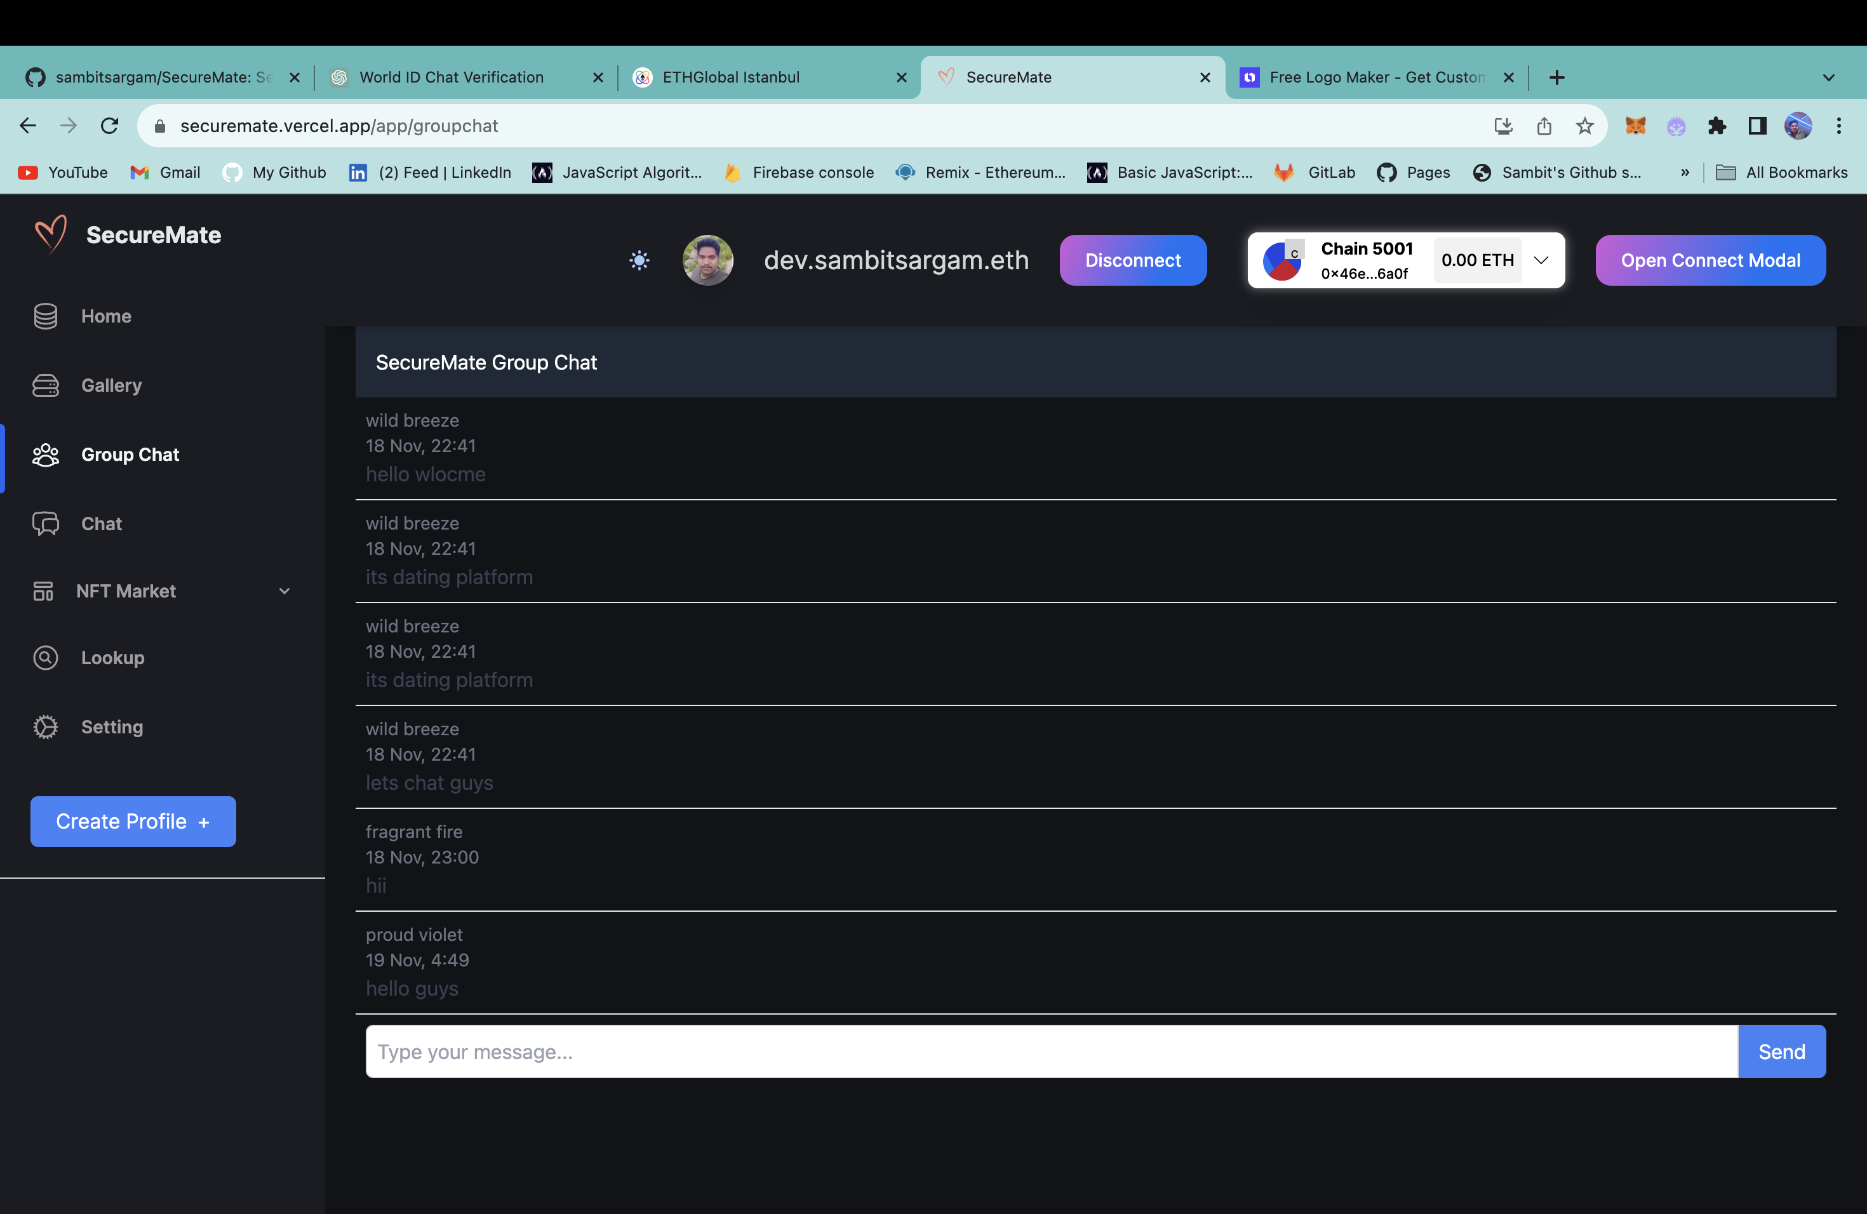Open the Gallery page in sidebar
The width and height of the screenshot is (1867, 1214).
point(111,385)
